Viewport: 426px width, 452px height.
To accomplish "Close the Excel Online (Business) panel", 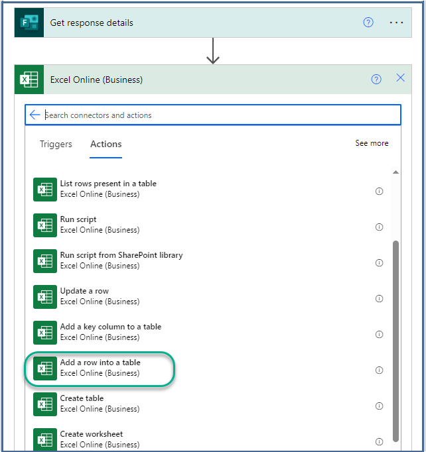I will 400,78.
